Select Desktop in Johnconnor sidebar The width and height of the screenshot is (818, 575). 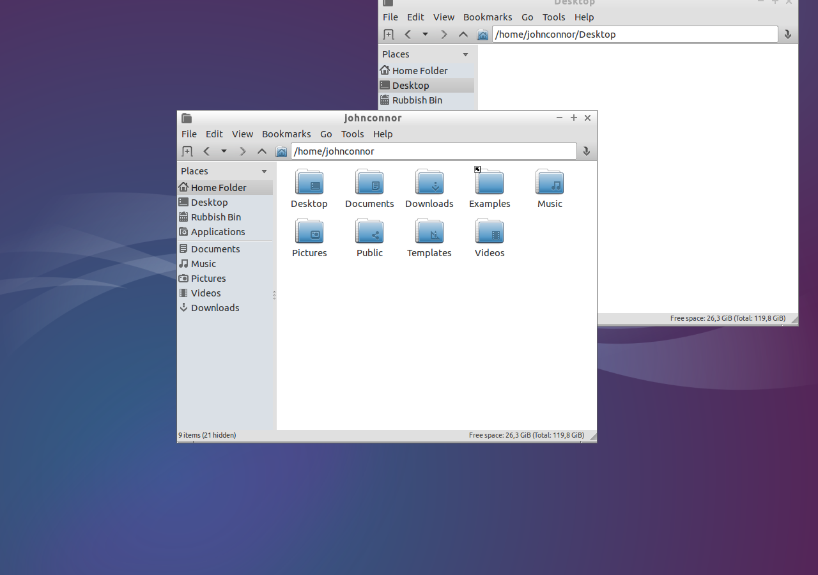225,203
